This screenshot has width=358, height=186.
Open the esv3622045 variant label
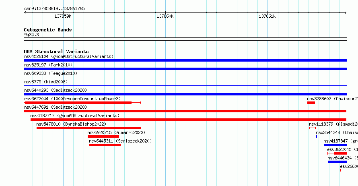click(342, 149)
